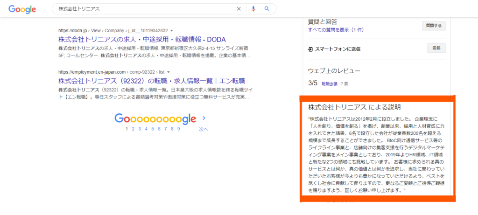The width and height of the screenshot is (478, 215).
Task: Open the エン転職 求人情報一覧 result
Action: [152, 81]
